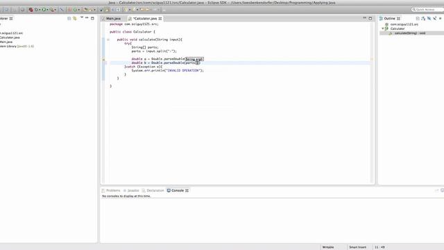The width and height of the screenshot is (444, 250).
Task: Click the Next Annotation arrow icon
Action: click(x=126, y=10)
